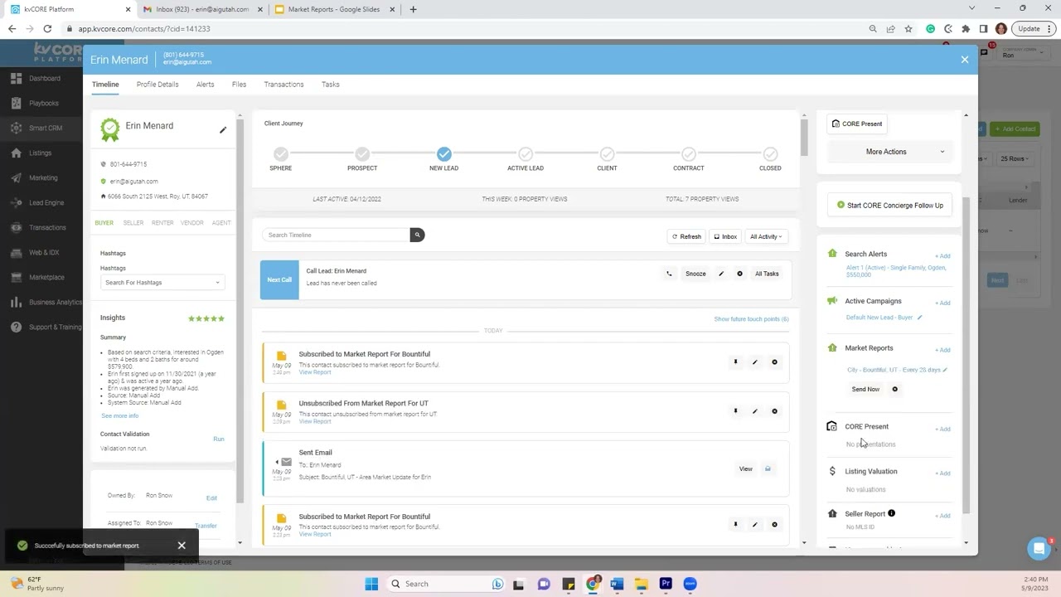
Task: Set client journey to CLOSED
Action: point(770,154)
